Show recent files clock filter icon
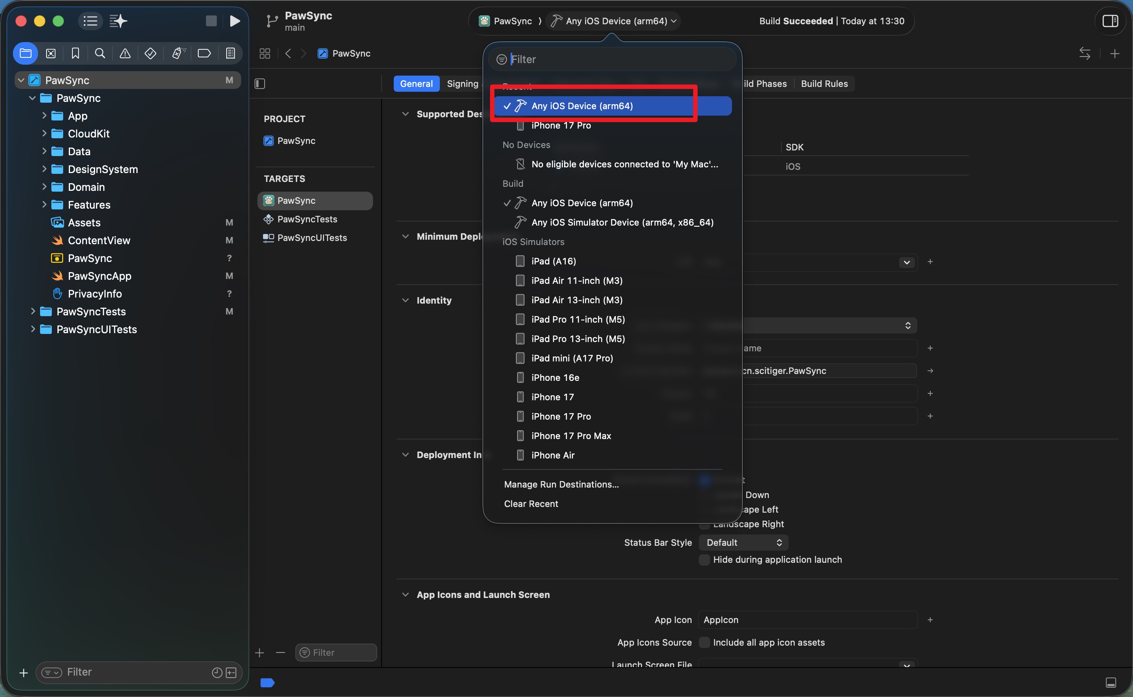Image resolution: width=1133 pixels, height=697 pixels. pos(217,673)
